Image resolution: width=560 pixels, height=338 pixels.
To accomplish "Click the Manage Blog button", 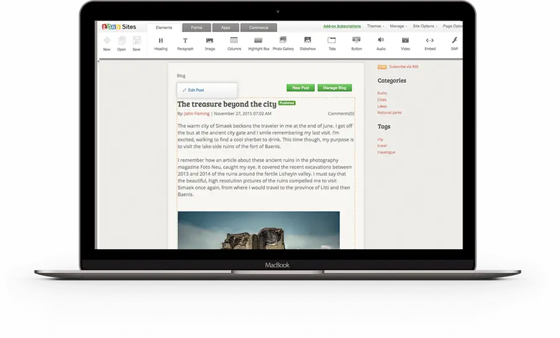I will pos(335,88).
